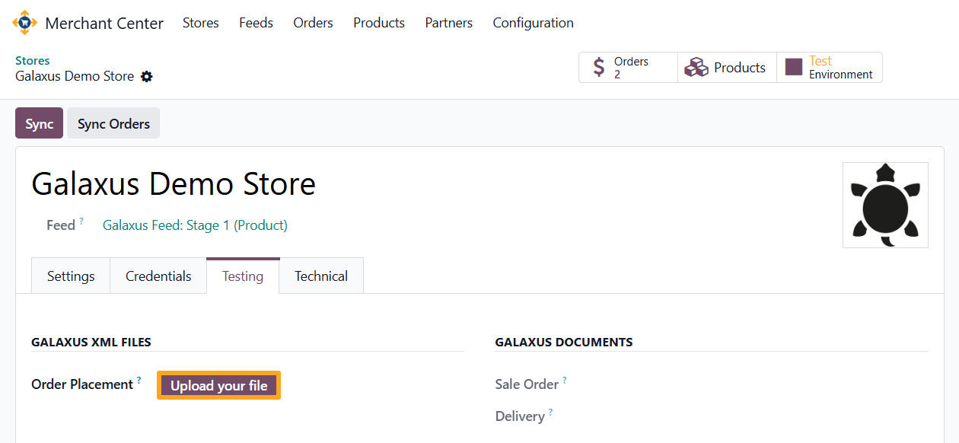The width and height of the screenshot is (959, 443).
Task: Click the Sale Order label
Action: point(527,384)
